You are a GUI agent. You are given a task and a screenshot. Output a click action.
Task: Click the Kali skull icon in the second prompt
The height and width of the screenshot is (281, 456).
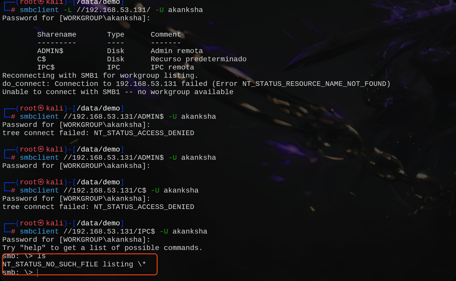click(x=41, y=108)
